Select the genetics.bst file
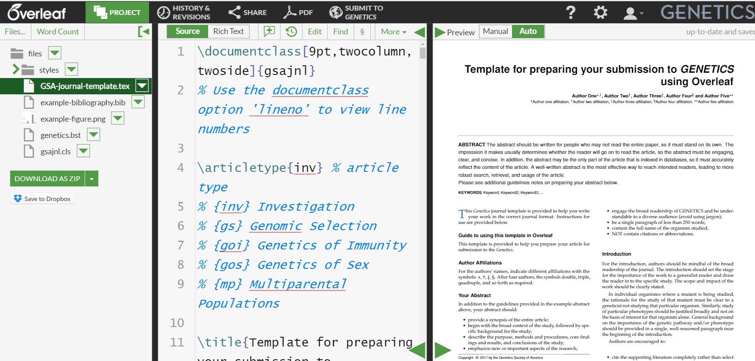755x361 pixels. (60, 135)
